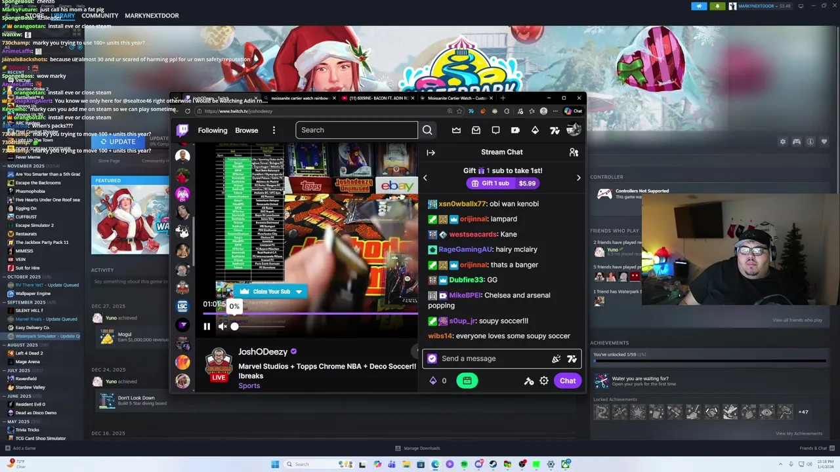Viewport: 840px width, 472px height.
Task: Focus the Send a message field
Action: pyautogui.click(x=503, y=359)
